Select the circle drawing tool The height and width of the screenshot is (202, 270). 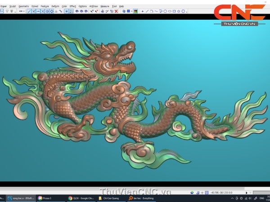point(165,11)
